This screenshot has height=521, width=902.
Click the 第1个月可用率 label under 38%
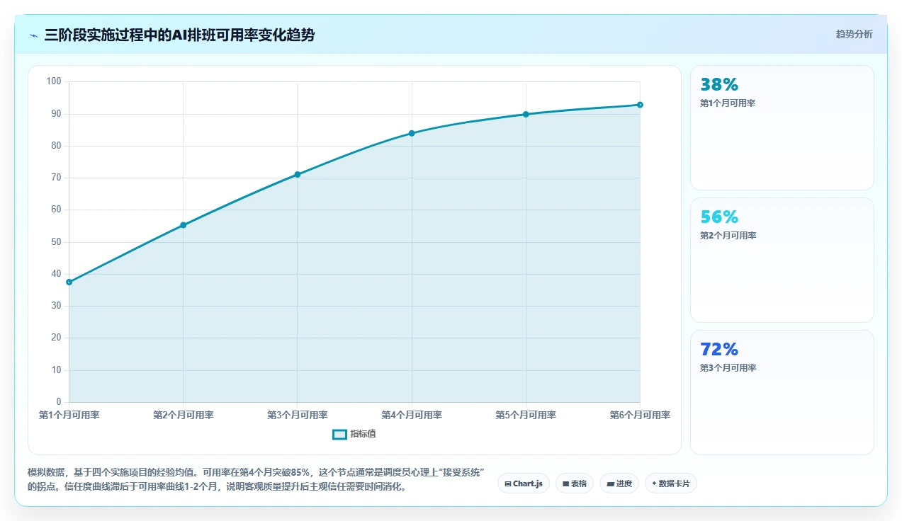728,103
